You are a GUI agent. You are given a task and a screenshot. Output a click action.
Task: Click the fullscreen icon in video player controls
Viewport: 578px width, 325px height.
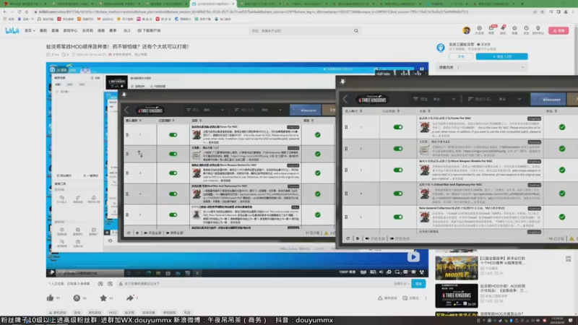422,272
